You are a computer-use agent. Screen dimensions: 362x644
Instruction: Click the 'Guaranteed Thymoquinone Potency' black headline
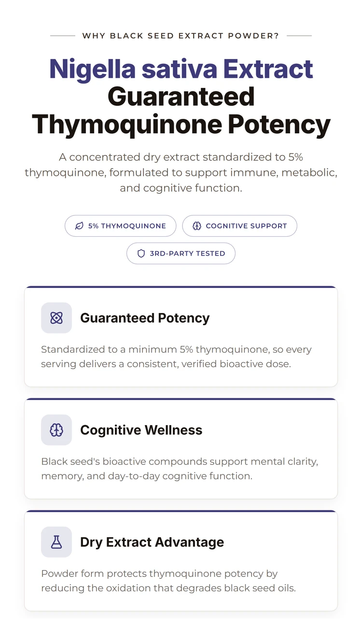(x=181, y=111)
